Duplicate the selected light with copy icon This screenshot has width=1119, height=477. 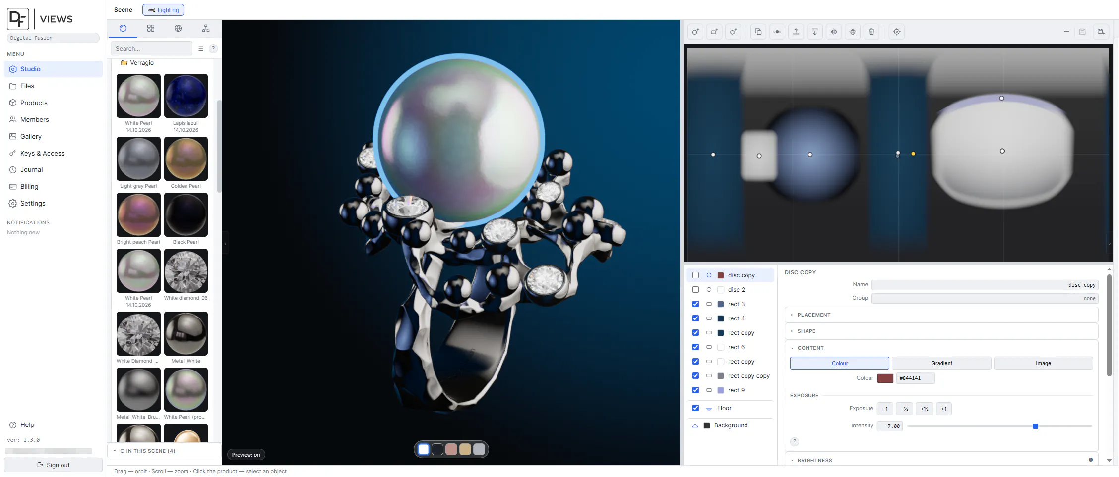758,32
